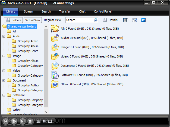Select Shared virtual folders root
The image size is (170, 127).
[22, 26]
